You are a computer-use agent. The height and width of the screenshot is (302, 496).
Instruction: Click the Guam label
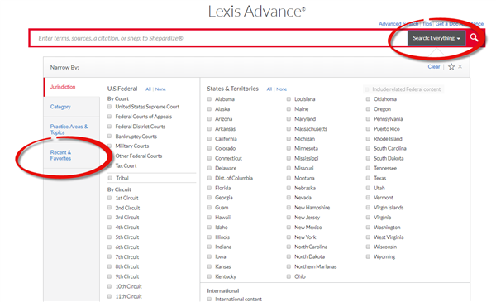click(222, 208)
